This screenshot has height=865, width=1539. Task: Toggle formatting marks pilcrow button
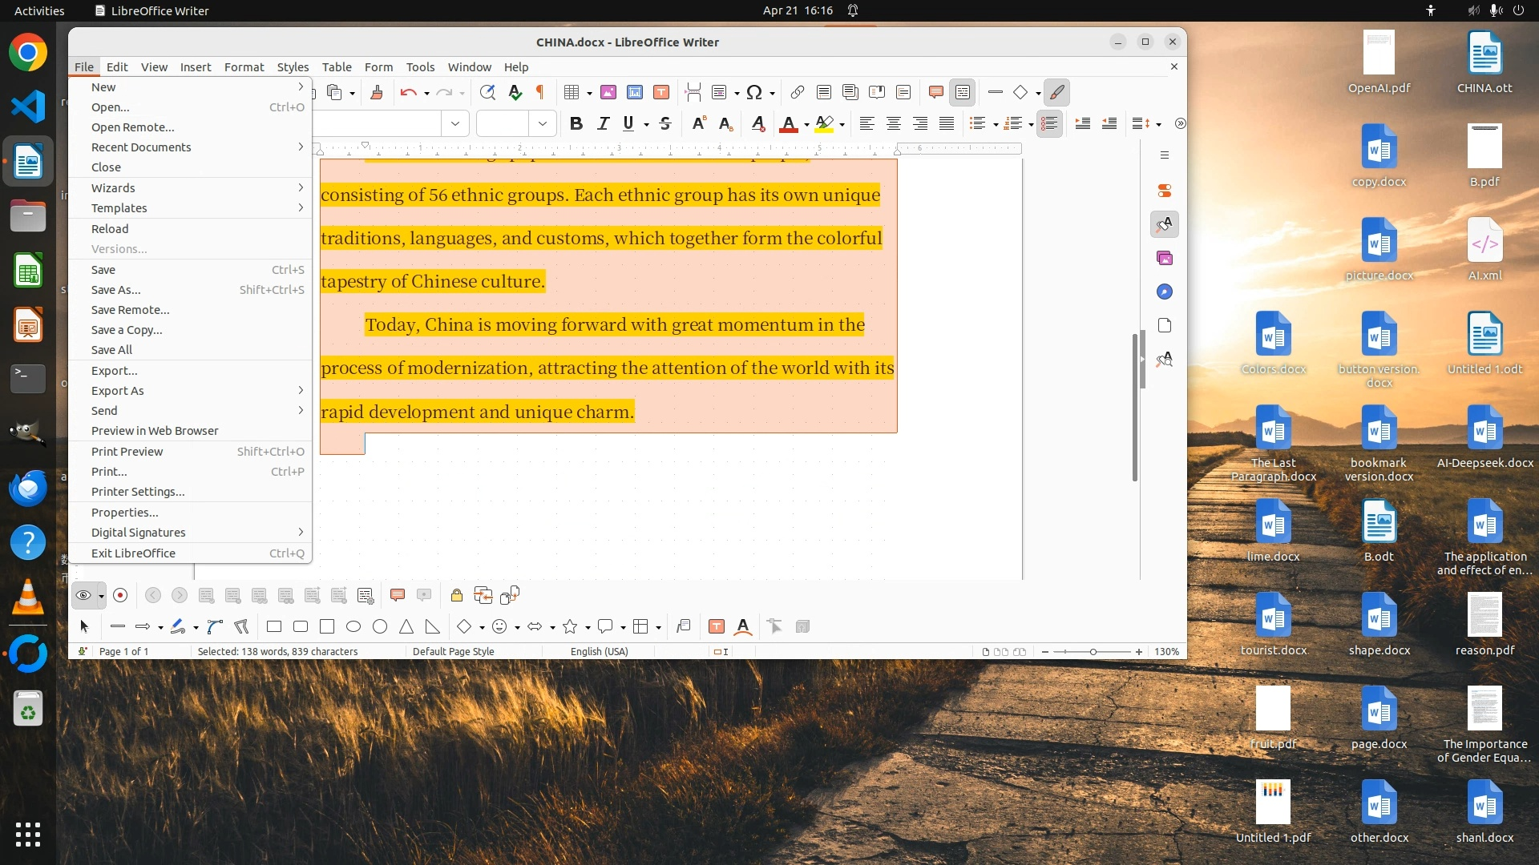tap(540, 93)
